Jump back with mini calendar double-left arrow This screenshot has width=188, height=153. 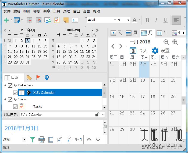coord(5,30)
